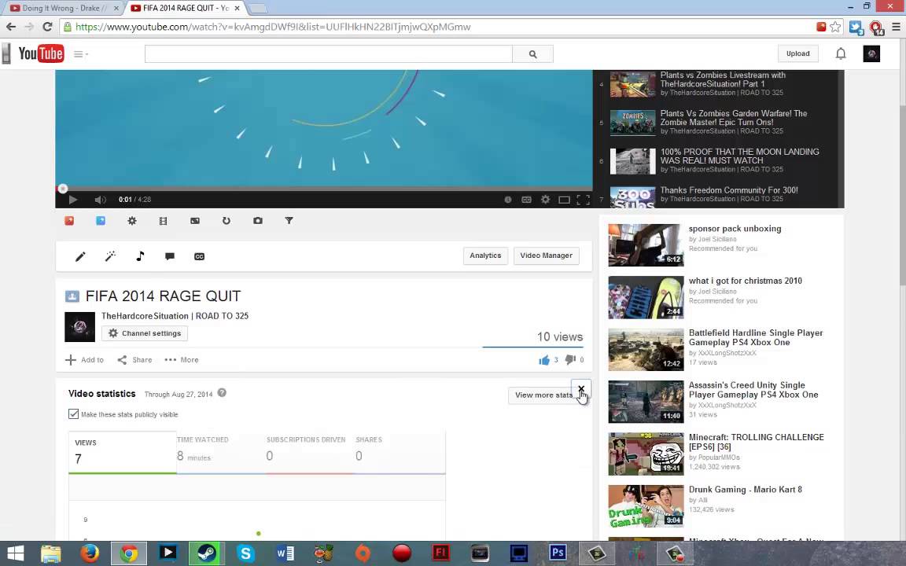This screenshot has height=566, width=906.
Task: Open enhancements with the magic wand icon
Action: pos(110,255)
